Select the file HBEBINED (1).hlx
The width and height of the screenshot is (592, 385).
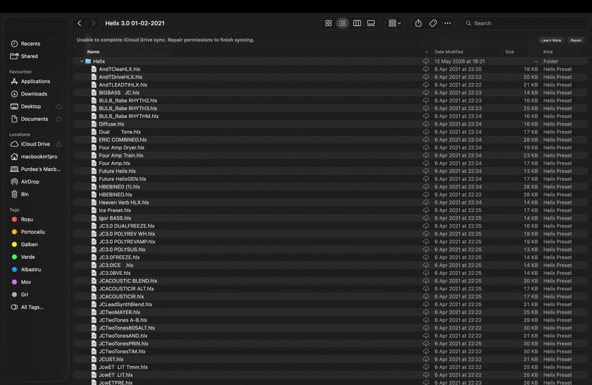pos(330,187)
